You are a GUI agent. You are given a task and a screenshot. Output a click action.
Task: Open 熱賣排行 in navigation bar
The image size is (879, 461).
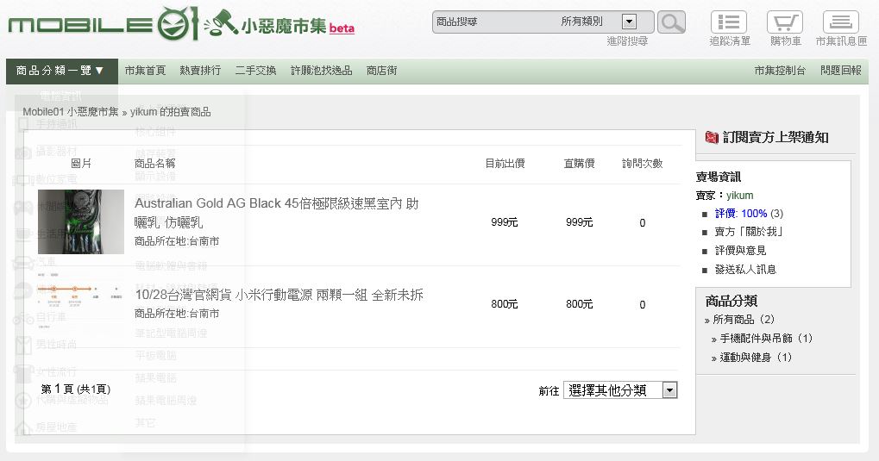pos(200,71)
